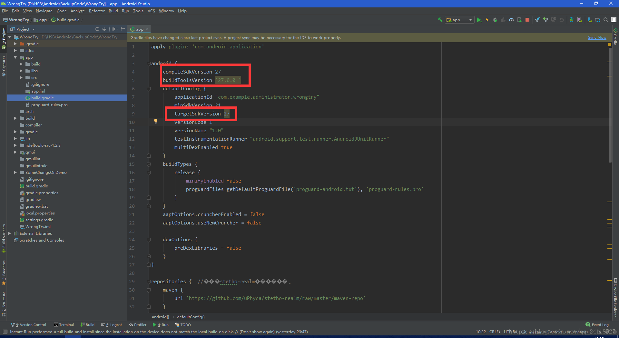Open the Profiler tool window
619x338 pixels.
pyautogui.click(x=137, y=325)
